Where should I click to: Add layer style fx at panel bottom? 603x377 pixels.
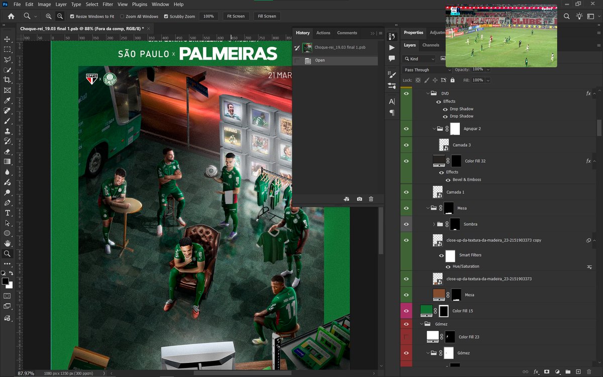536,371
